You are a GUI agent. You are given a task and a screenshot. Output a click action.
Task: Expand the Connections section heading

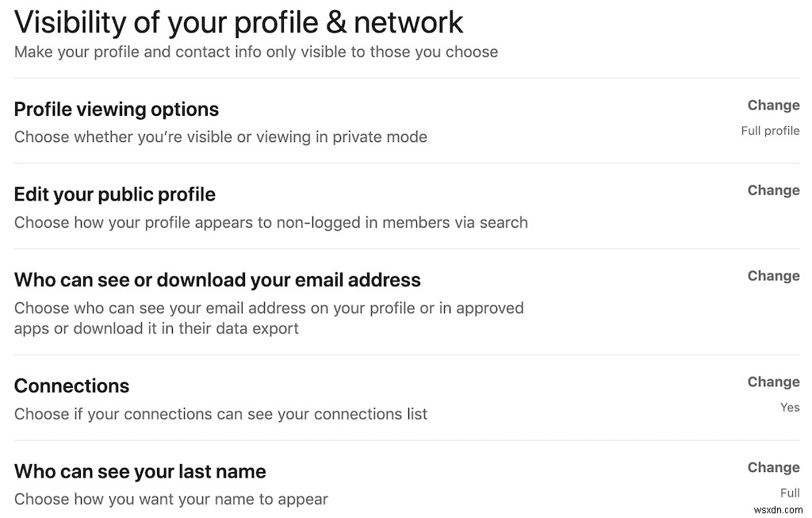(x=71, y=386)
